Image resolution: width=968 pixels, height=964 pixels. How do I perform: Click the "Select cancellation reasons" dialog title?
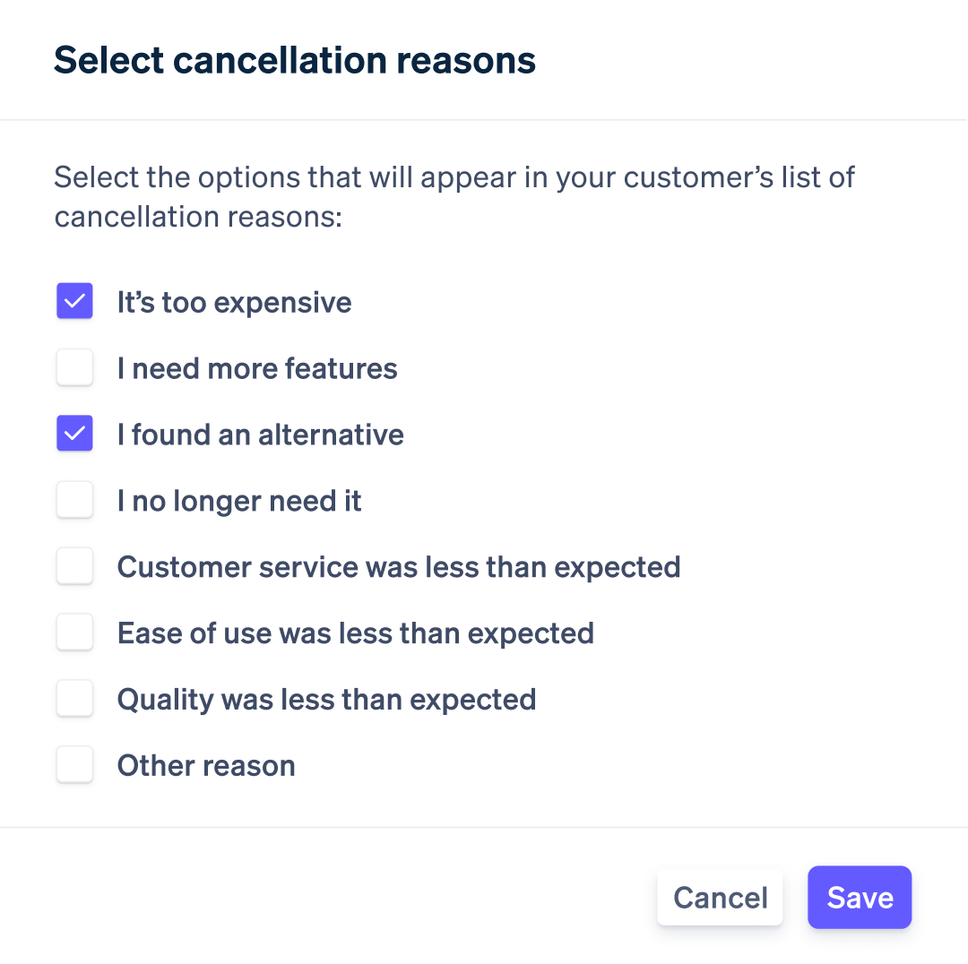295,61
